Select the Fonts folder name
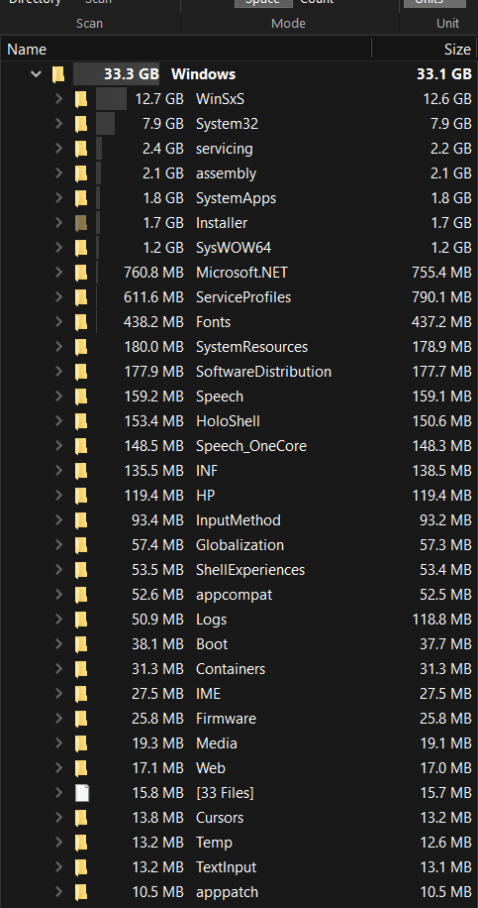The width and height of the screenshot is (478, 908). point(214,322)
